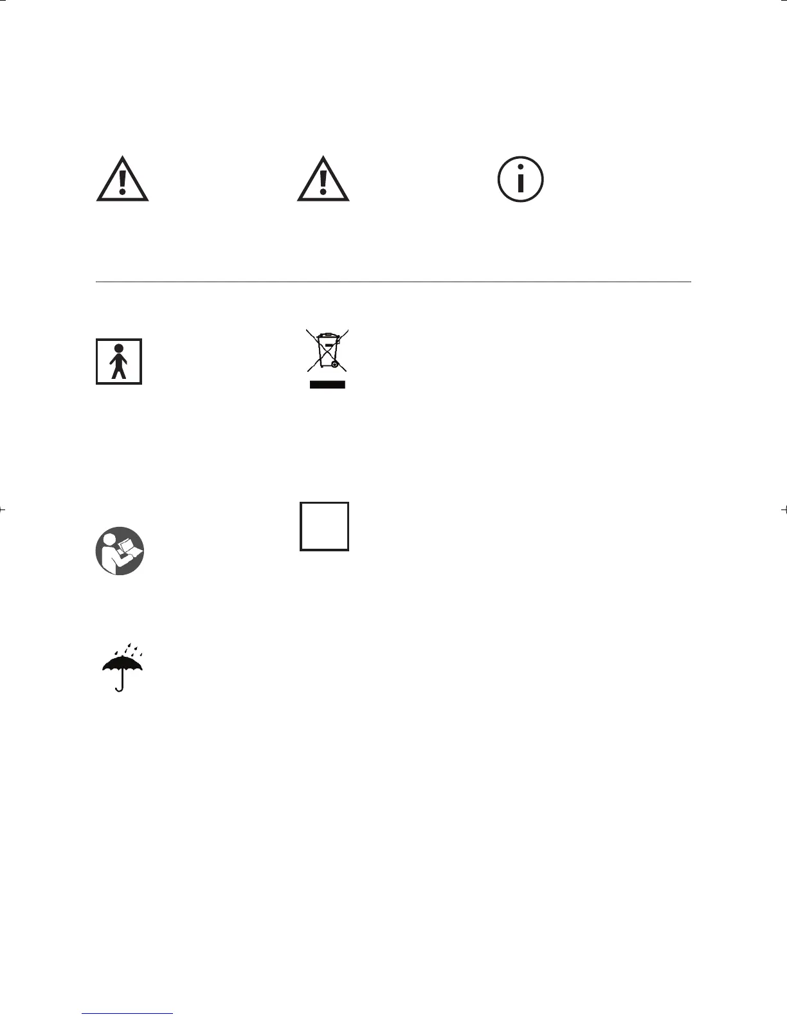Click the right-edge crop mark
The width and height of the screenshot is (787, 1019).
[x=784, y=509]
